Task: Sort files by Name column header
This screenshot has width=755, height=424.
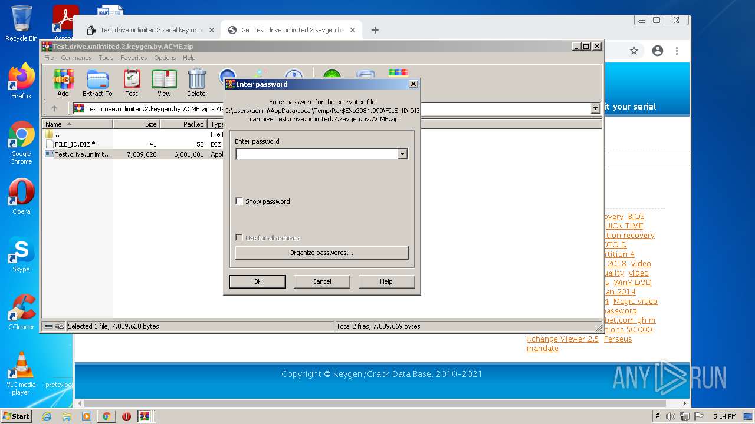Action: pos(78,124)
